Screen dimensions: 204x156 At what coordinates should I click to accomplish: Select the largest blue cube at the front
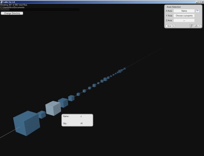coord(26,123)
